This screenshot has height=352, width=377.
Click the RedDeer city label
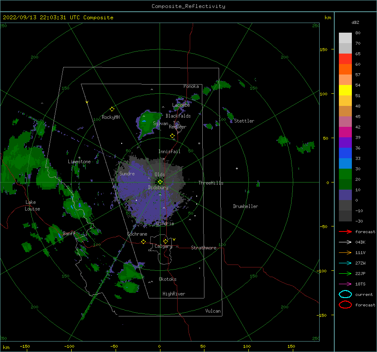click(x=178, y=127)
